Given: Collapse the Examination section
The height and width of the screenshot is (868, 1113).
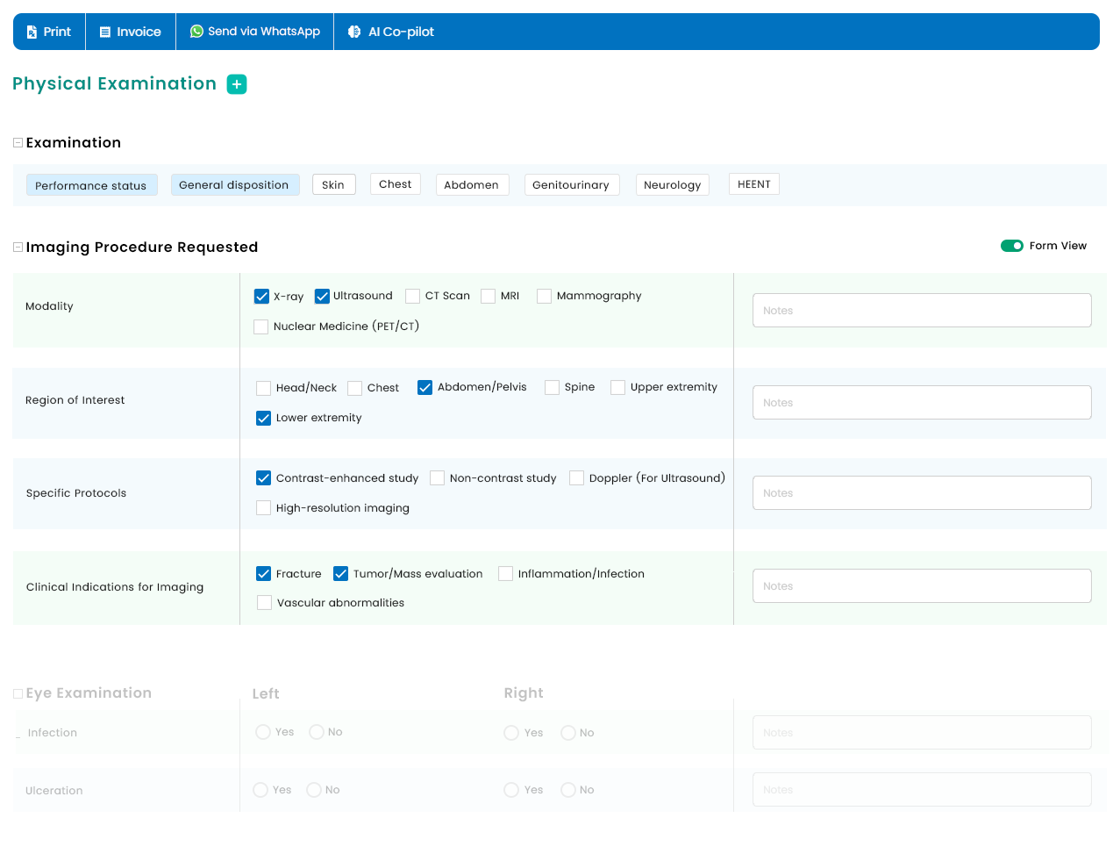Looking at the screenshot, I should tap(18, 142).
